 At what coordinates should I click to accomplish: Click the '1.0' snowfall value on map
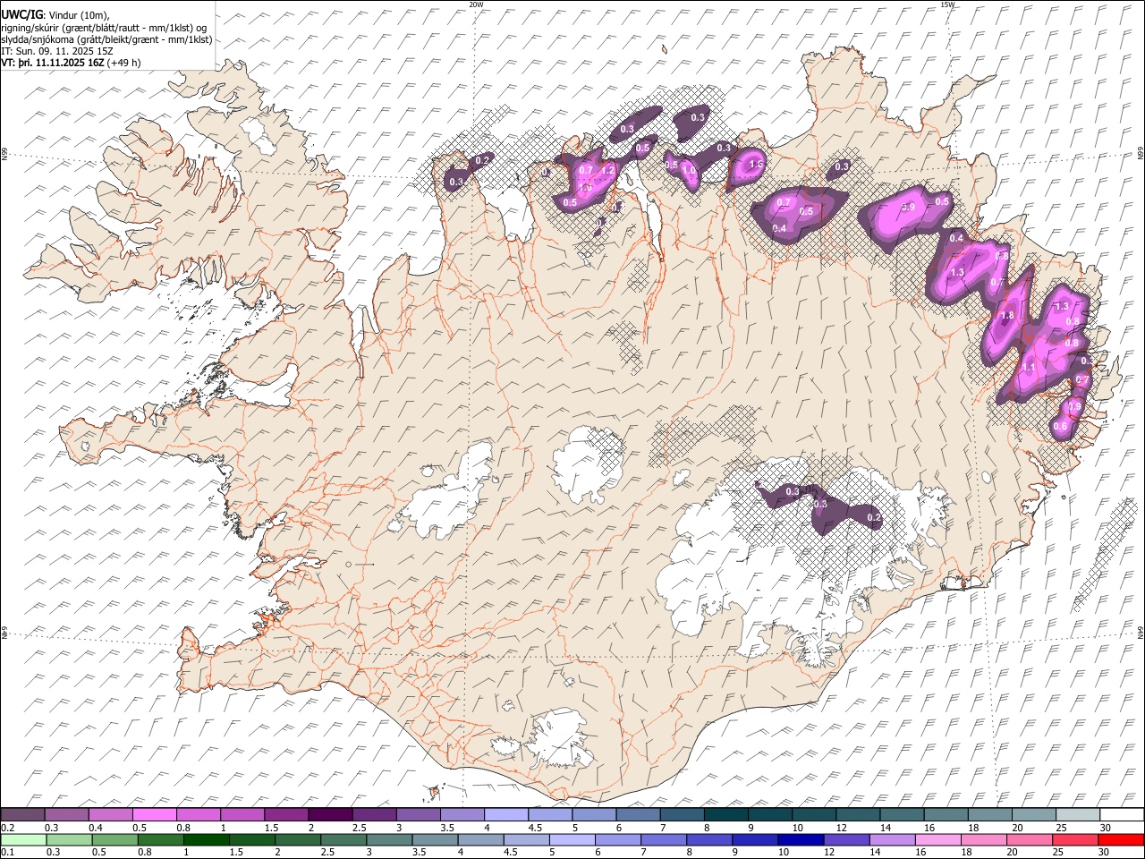690,170
